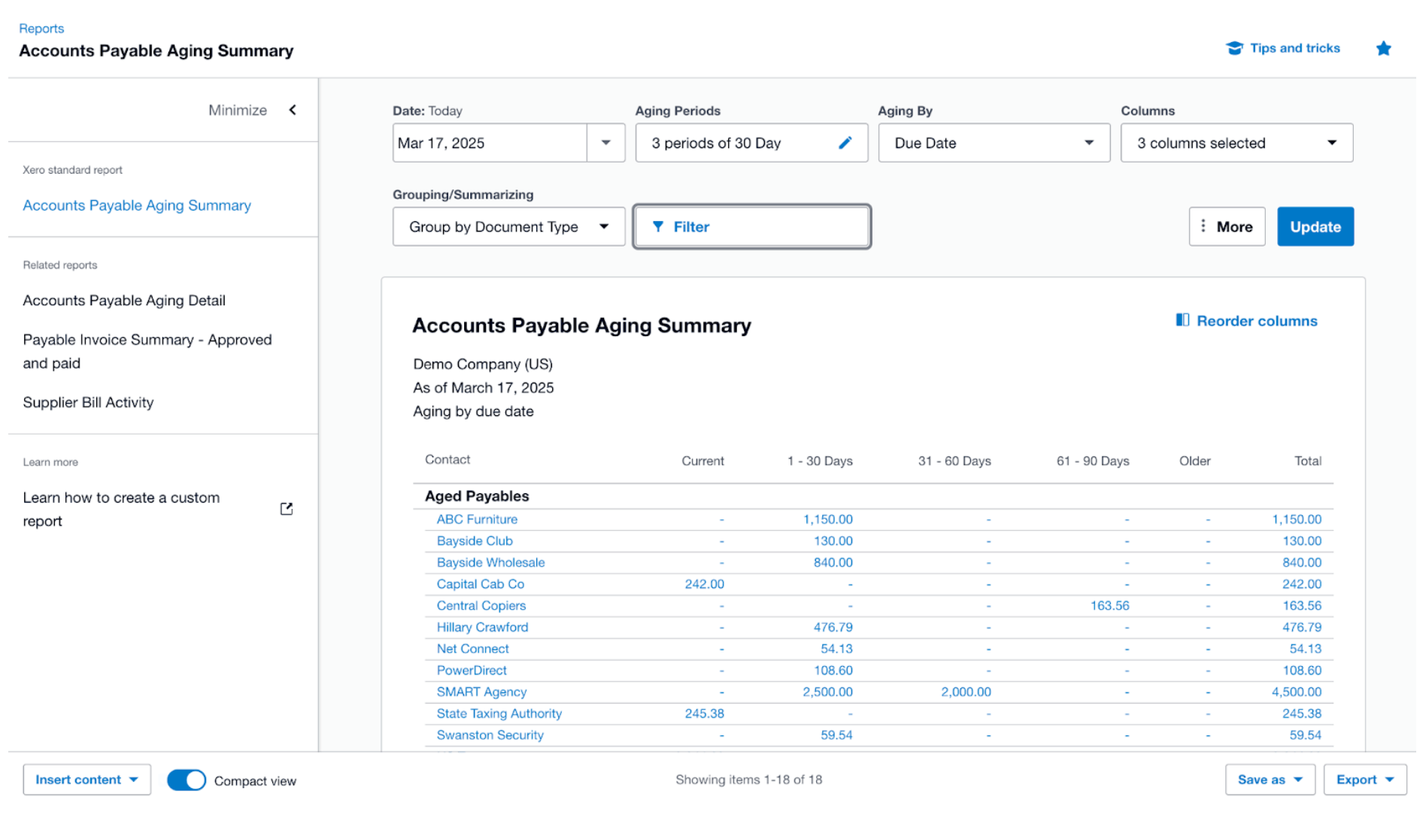Open the Supplier Bill Activity report

coord(89,401)
